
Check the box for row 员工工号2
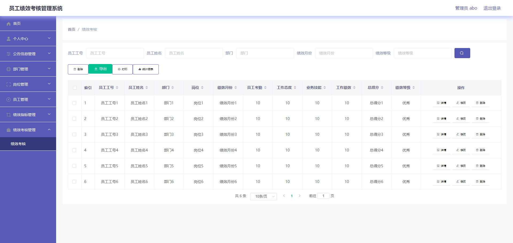pos(74,119)
